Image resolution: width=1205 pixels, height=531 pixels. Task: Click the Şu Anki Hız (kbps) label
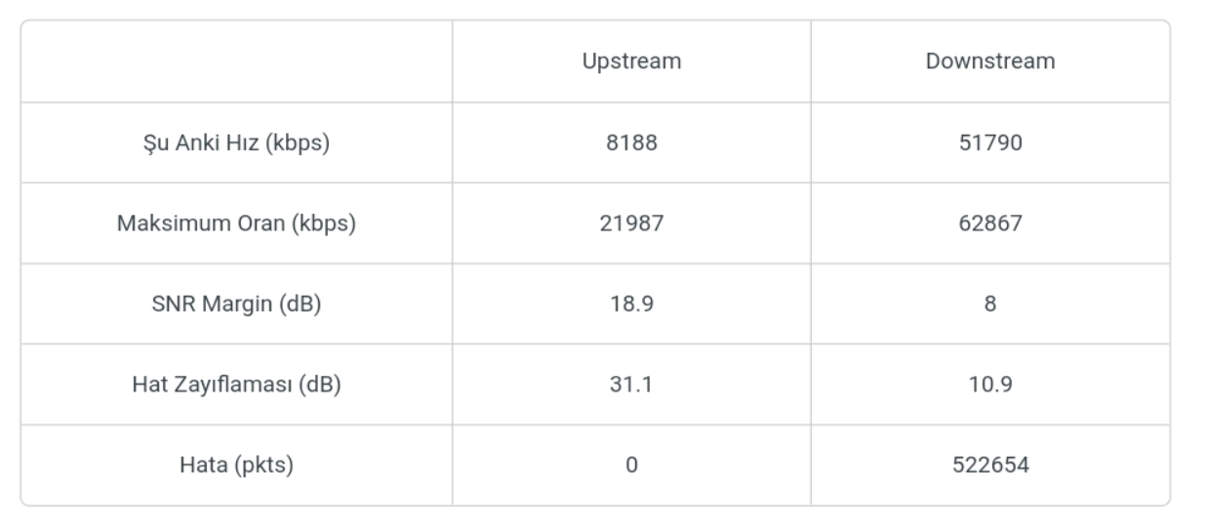(235, 143)
